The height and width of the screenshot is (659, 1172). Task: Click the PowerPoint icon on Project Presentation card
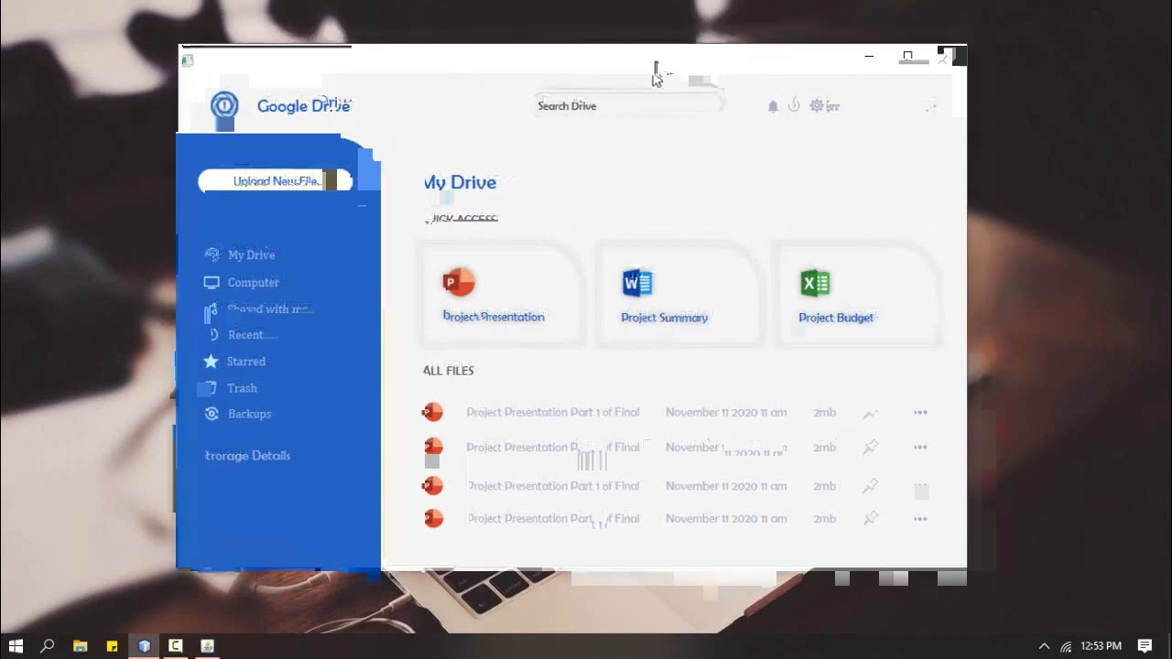point(459,283)
